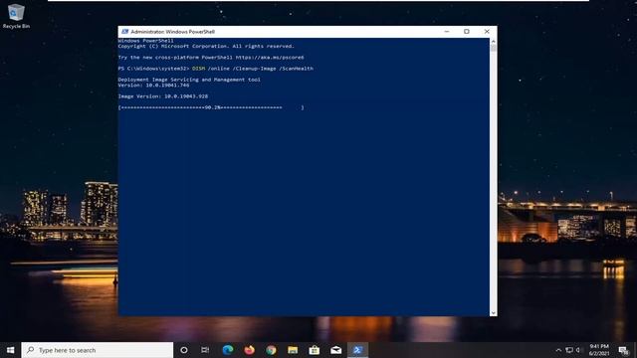Open File Explorer from the taskbar

[293, 350]
